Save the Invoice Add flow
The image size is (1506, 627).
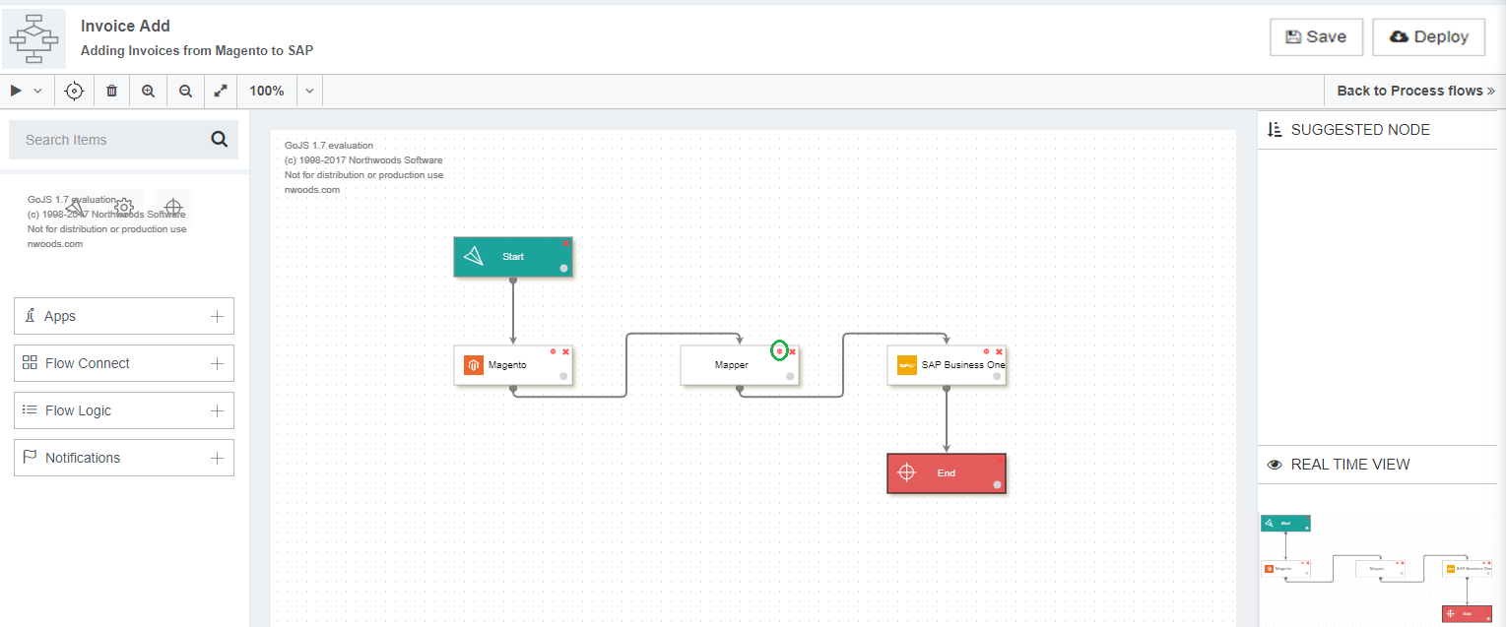pos(1316,36)
